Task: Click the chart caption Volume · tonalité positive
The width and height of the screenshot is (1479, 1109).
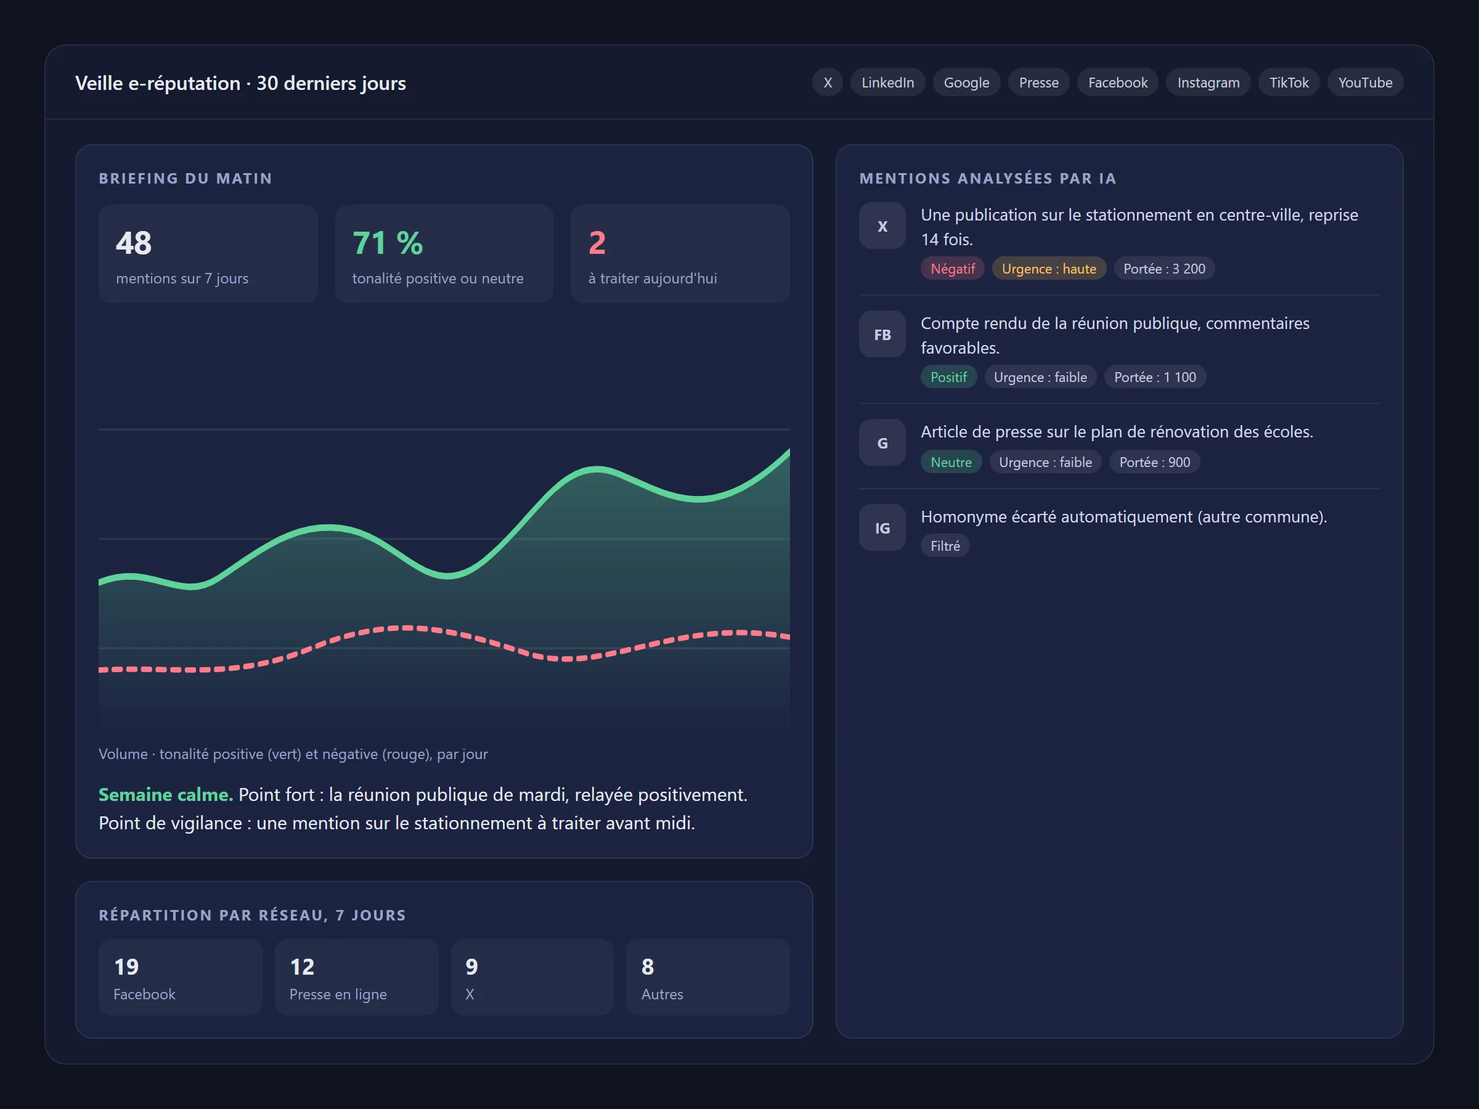Action: point(293,754)
